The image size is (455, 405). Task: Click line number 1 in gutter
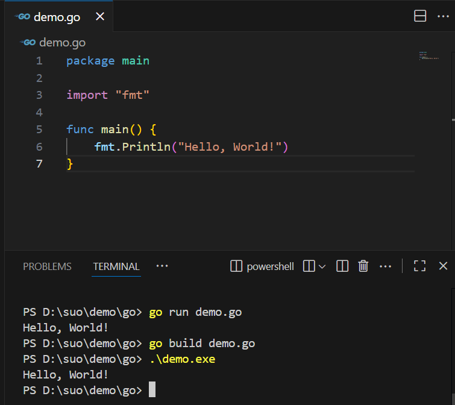pos(39,61)
